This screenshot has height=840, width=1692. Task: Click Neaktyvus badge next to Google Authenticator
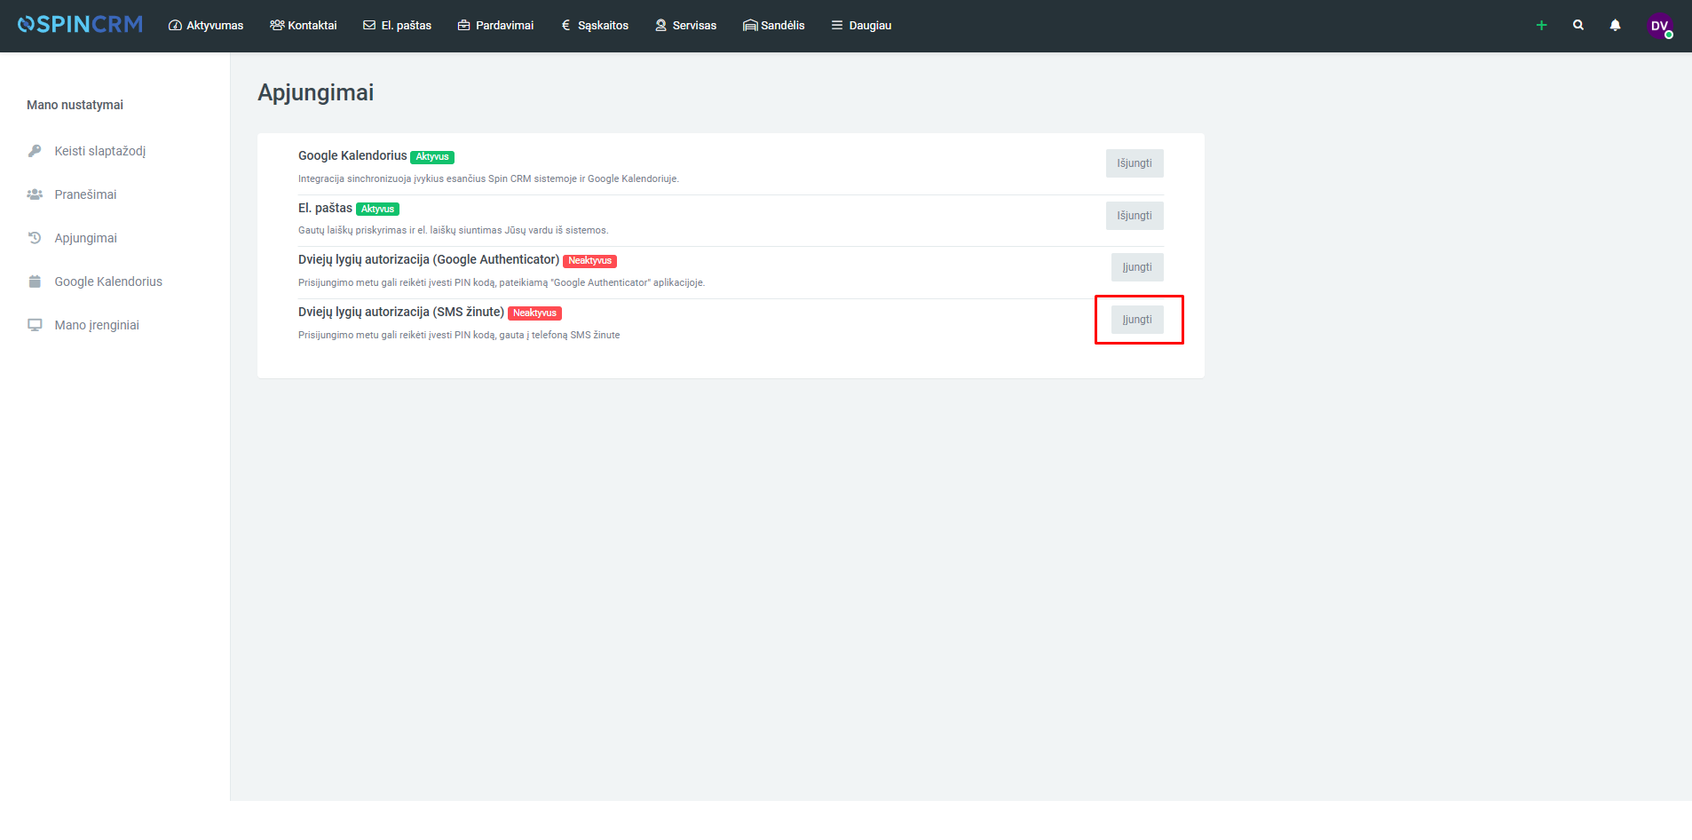pos(589,261)
